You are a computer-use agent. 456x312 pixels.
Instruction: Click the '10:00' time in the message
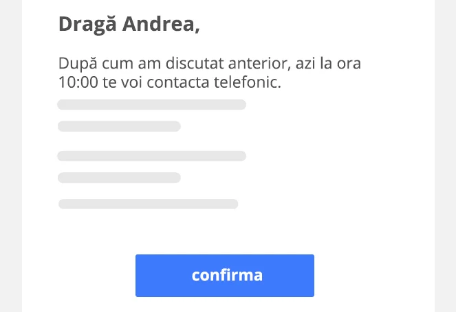78,82
